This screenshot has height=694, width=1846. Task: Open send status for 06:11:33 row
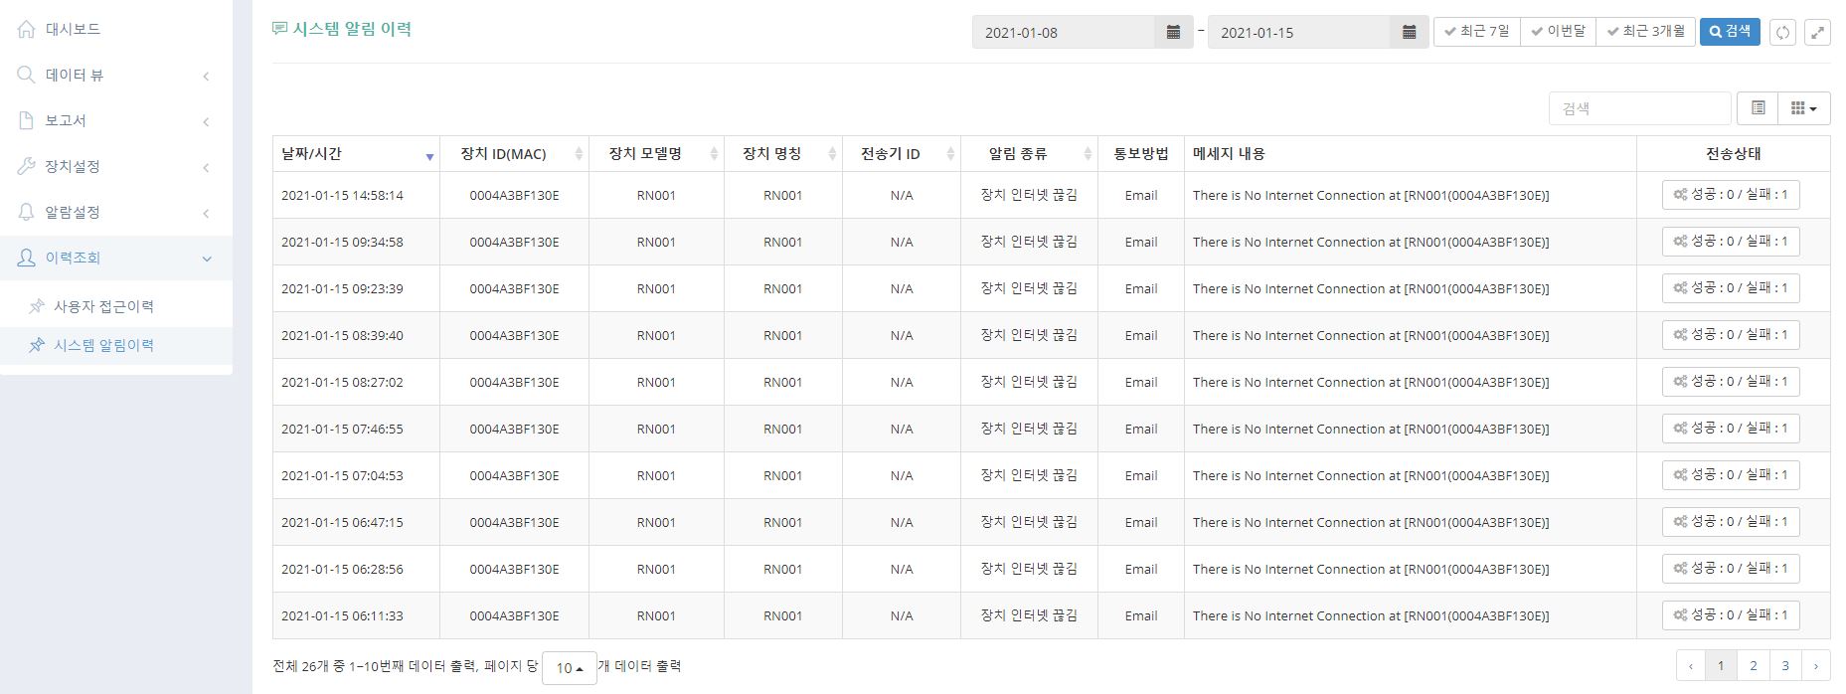tap(1731, 615)
